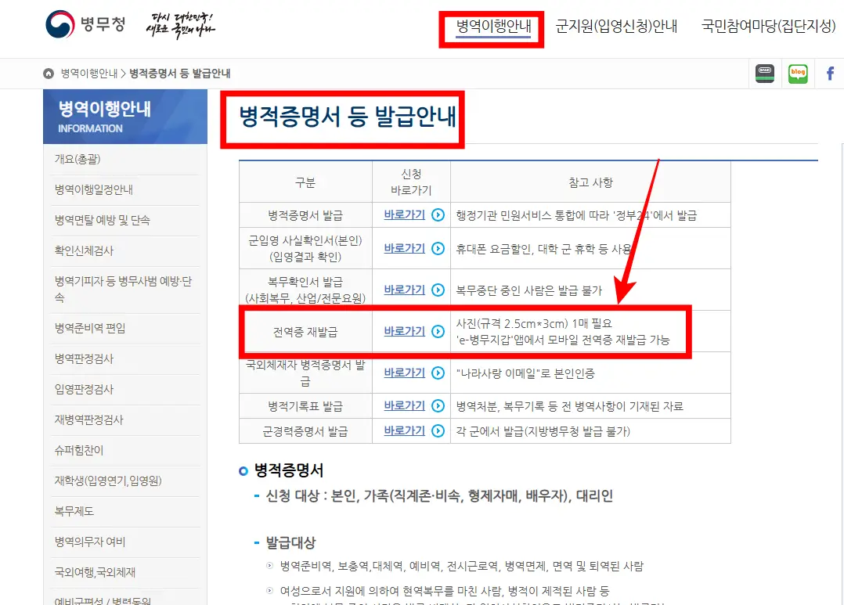Click arrow icon beside 전역증 재발급 바로가기
The image size is (844, 605).
tap(437, 330)
